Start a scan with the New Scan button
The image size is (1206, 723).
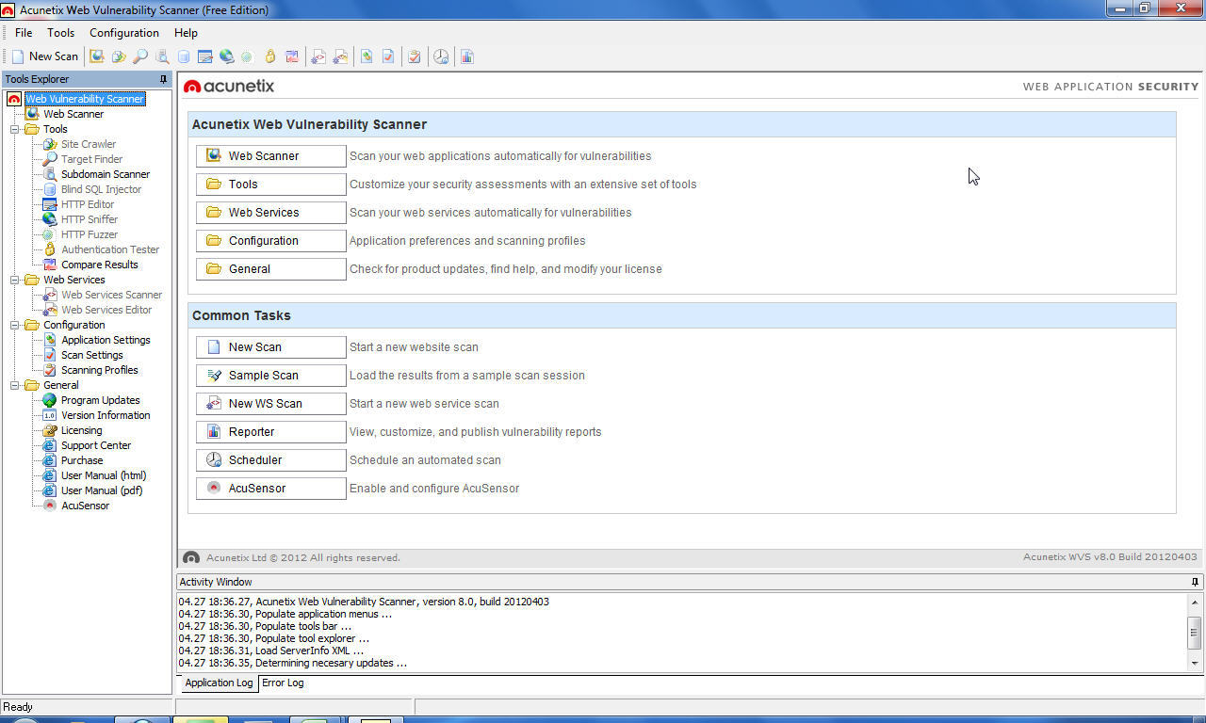click(270, 346)
